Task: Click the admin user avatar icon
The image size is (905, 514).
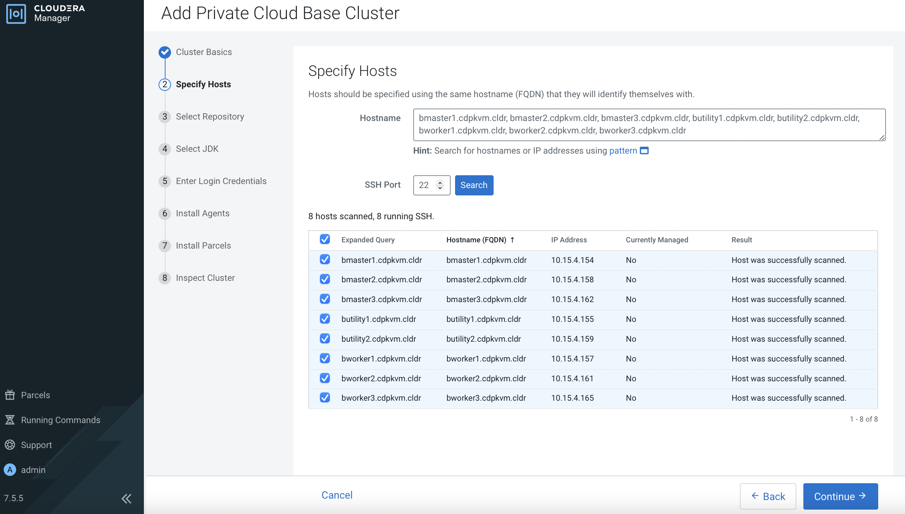Action: click(x=10, y=470)
